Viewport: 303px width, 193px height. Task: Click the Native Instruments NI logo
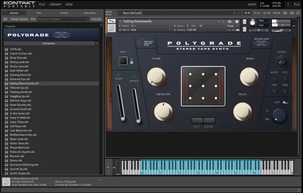coord(297,4)
